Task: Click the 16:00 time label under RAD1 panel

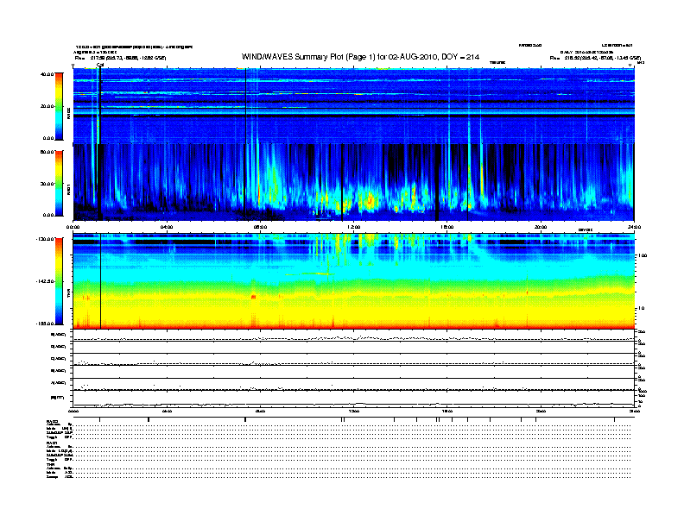Action: tap(447, 227)
